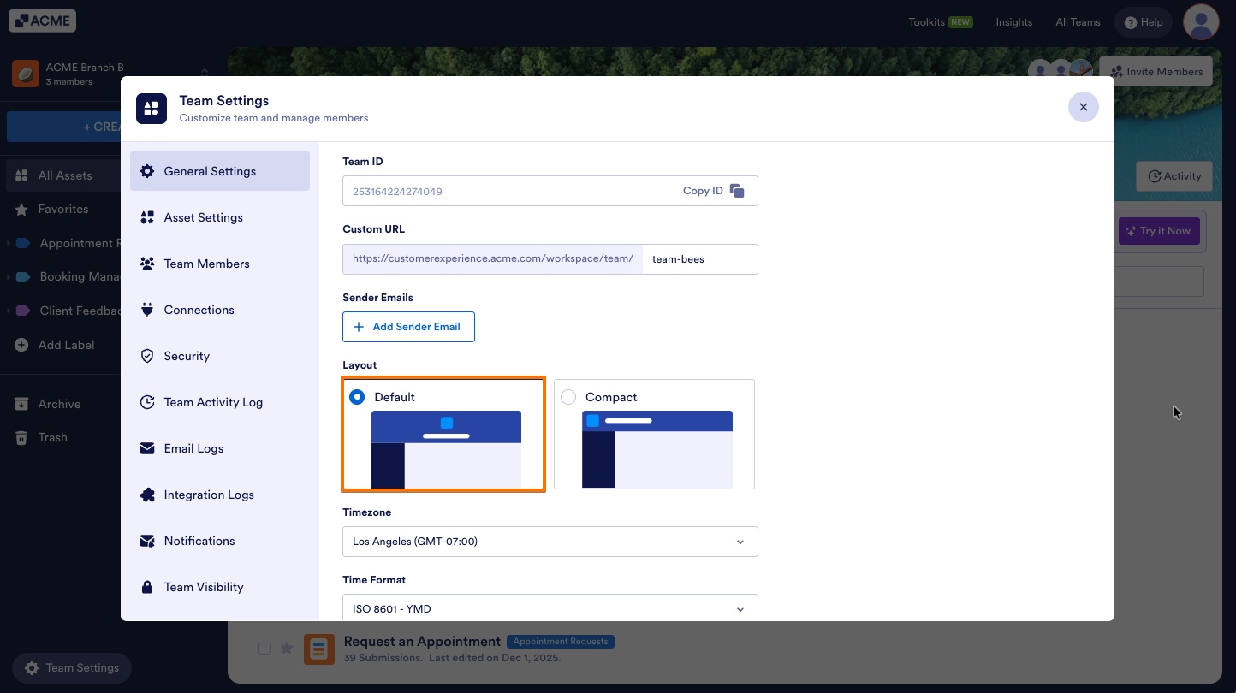Click the Team Settings header logo icon
Screen dimensions: 1236x693
[152, 109]
